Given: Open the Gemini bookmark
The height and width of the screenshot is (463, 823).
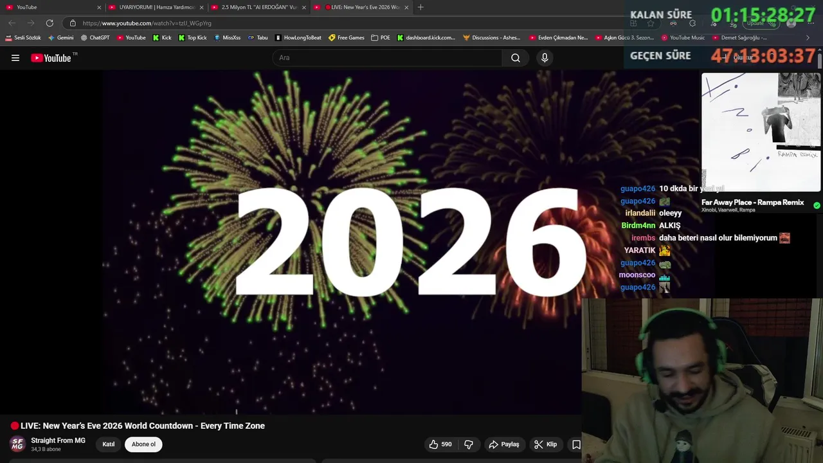Looking at the screenshot, I should tap(61, 38).
